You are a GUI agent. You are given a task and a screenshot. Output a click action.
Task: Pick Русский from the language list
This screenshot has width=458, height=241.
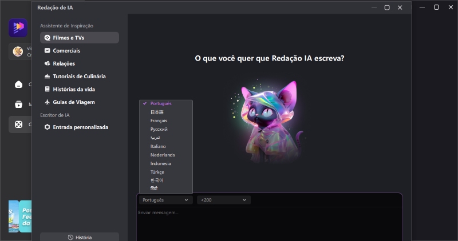pyautogui.click(x=159, y=130)
